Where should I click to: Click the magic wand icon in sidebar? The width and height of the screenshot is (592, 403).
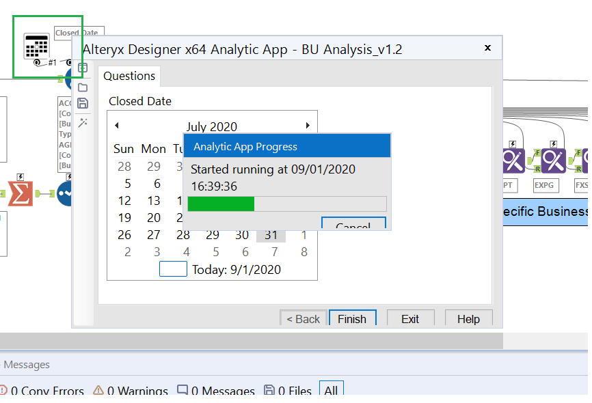pyautogui.click(x=82, y=122)
